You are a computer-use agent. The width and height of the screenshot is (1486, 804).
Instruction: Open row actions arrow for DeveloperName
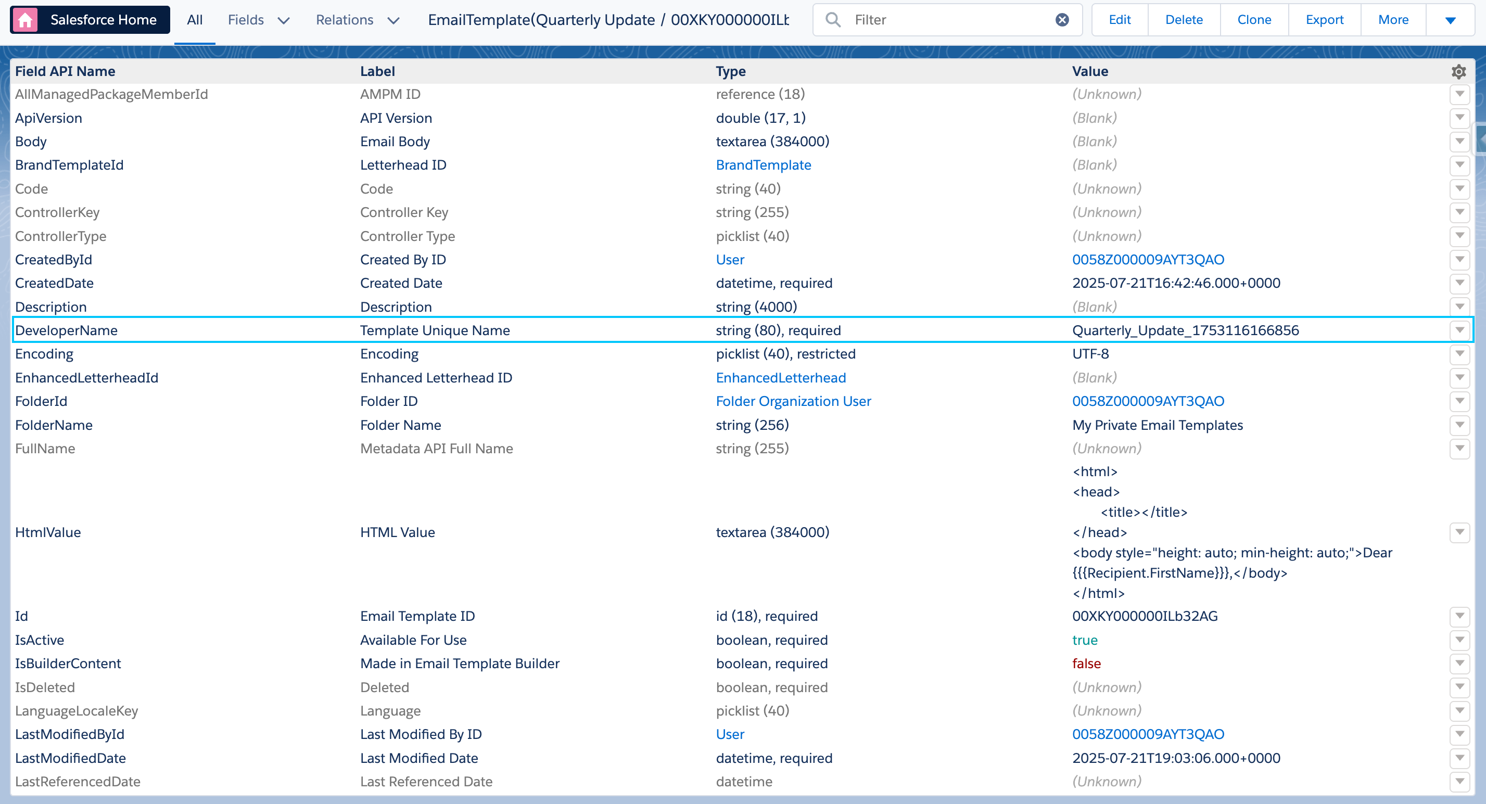click(x=1459, y=331)
